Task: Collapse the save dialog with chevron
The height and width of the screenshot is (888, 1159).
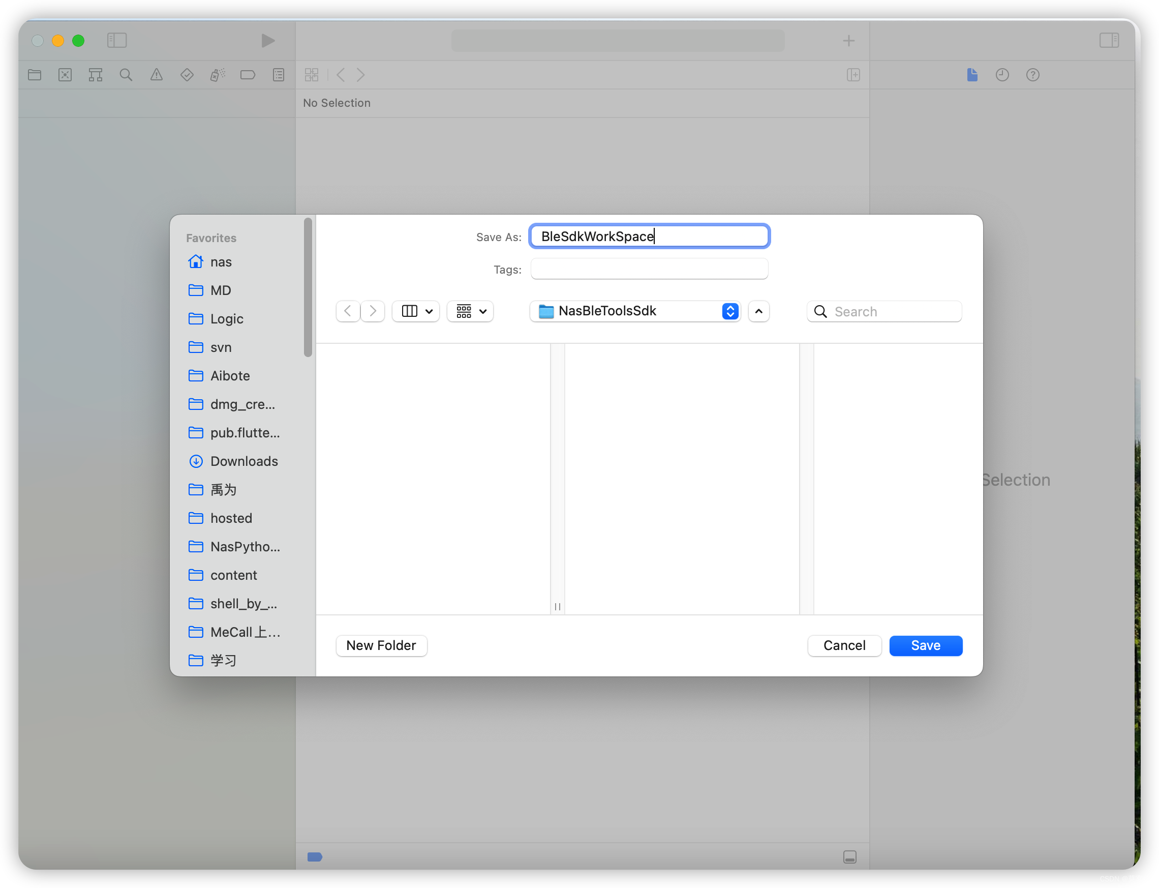Action: 758,311
